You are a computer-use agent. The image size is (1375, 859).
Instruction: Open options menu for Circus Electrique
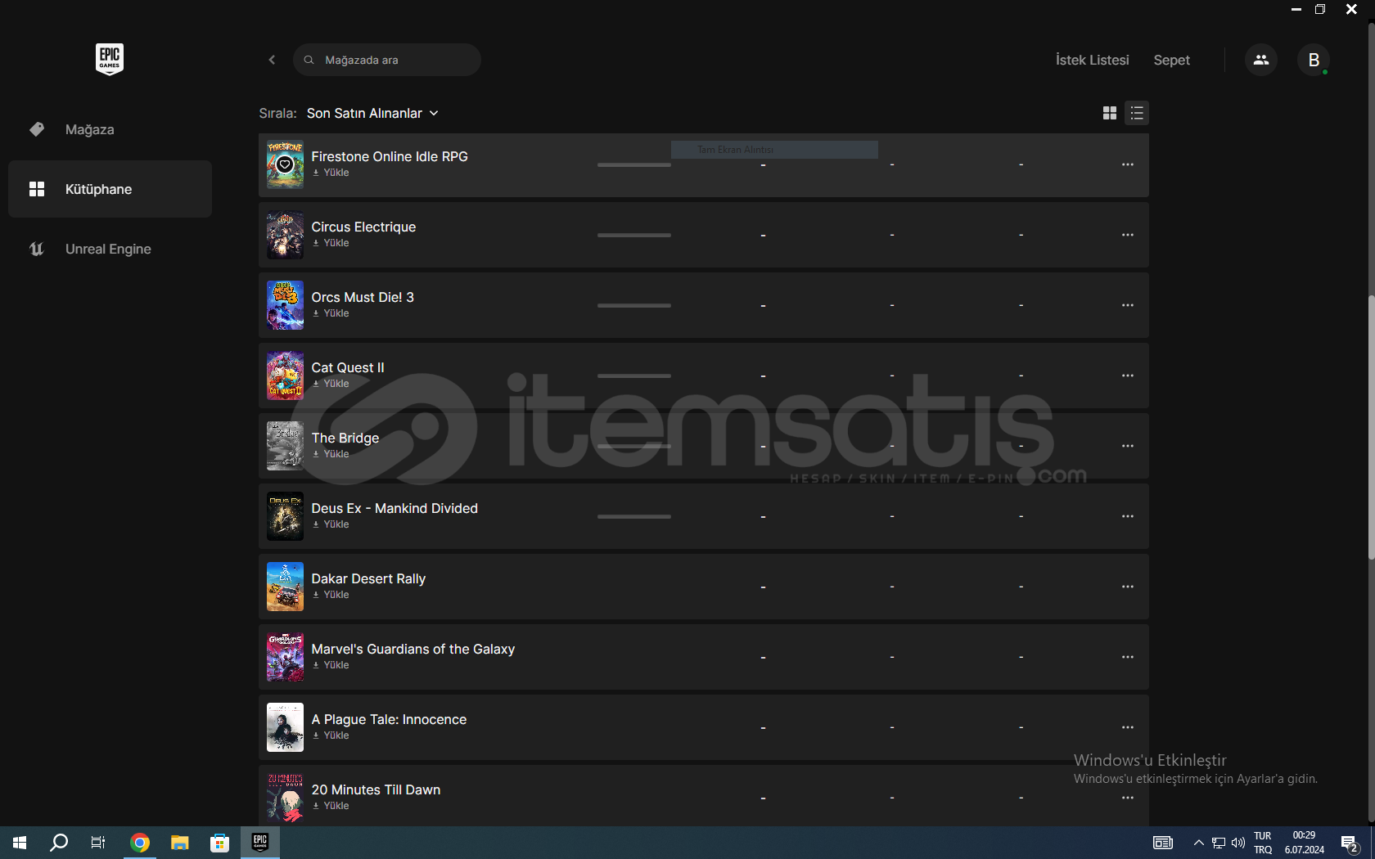point(1127,235)
